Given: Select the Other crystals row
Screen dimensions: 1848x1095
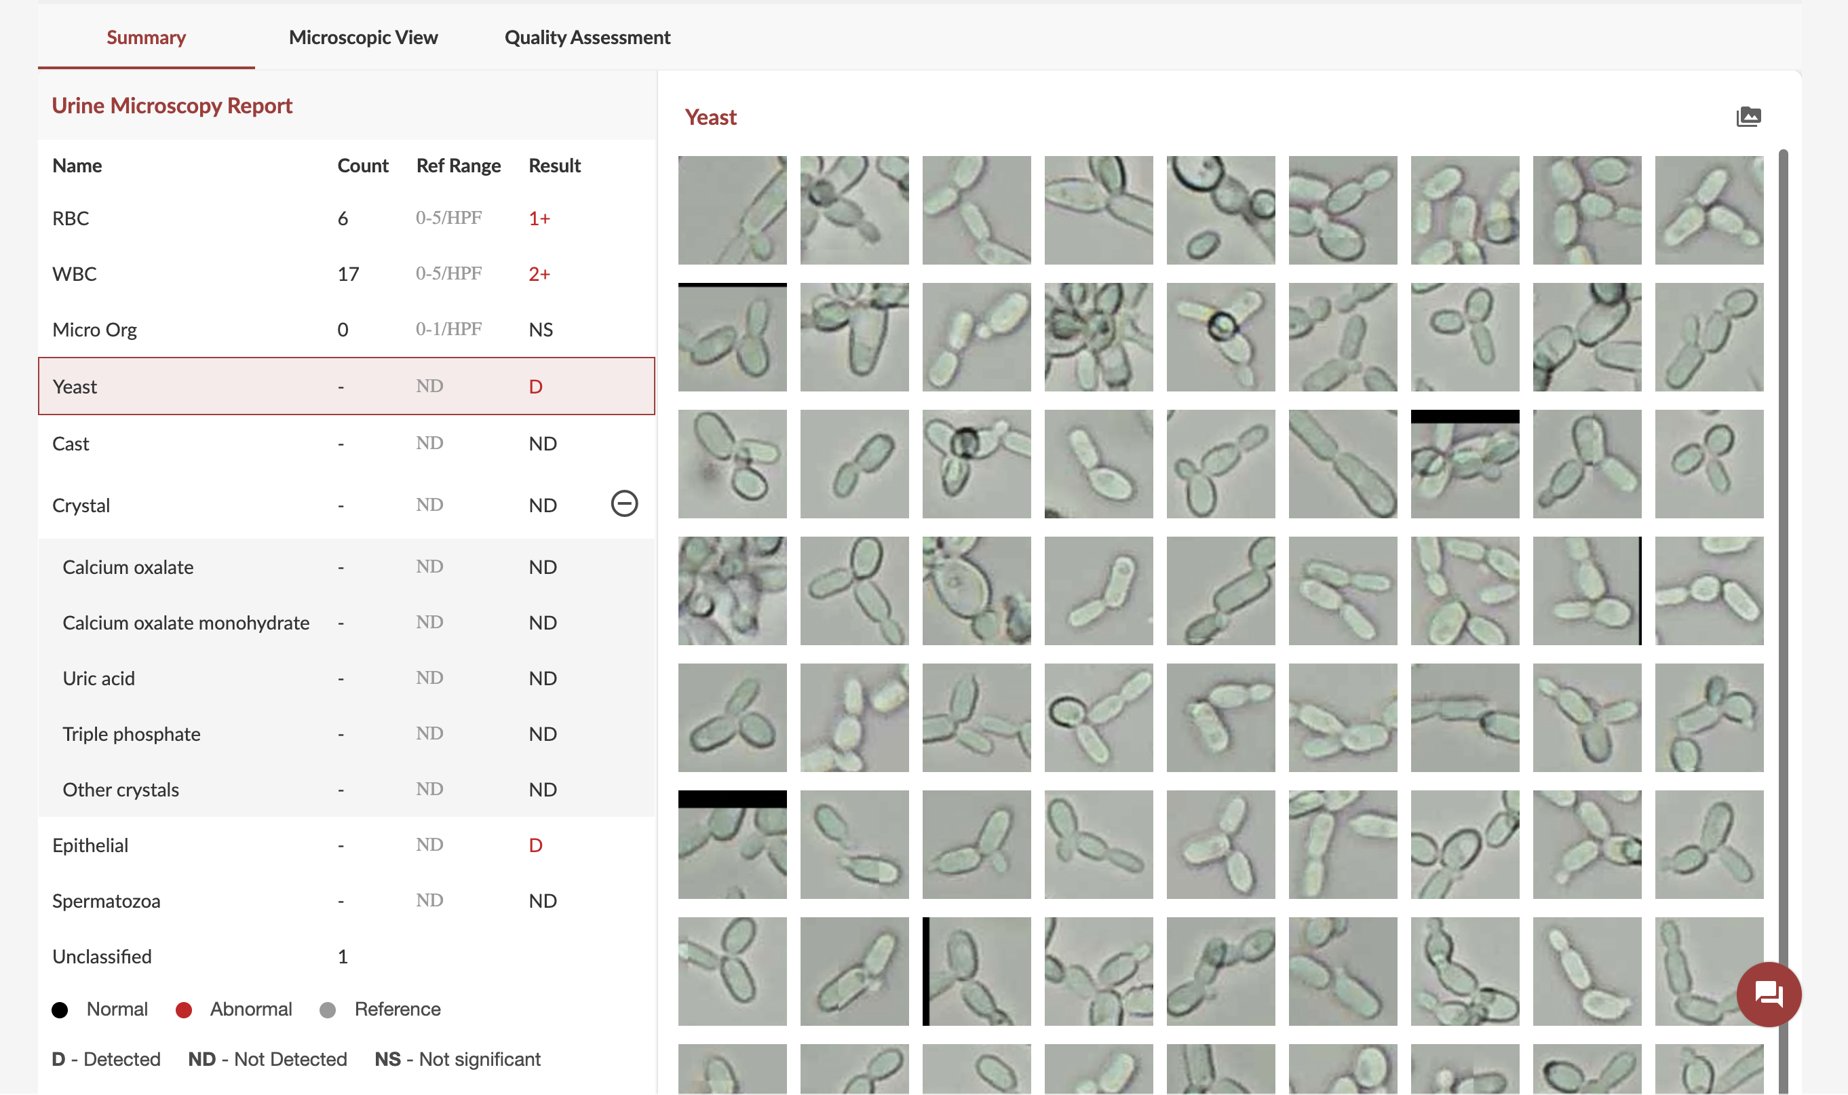Looking at the screenshot, I should (346, 790).
